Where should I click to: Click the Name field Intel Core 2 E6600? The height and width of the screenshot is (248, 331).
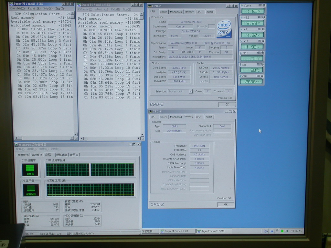pyautogui.click(x=191, y=22)
